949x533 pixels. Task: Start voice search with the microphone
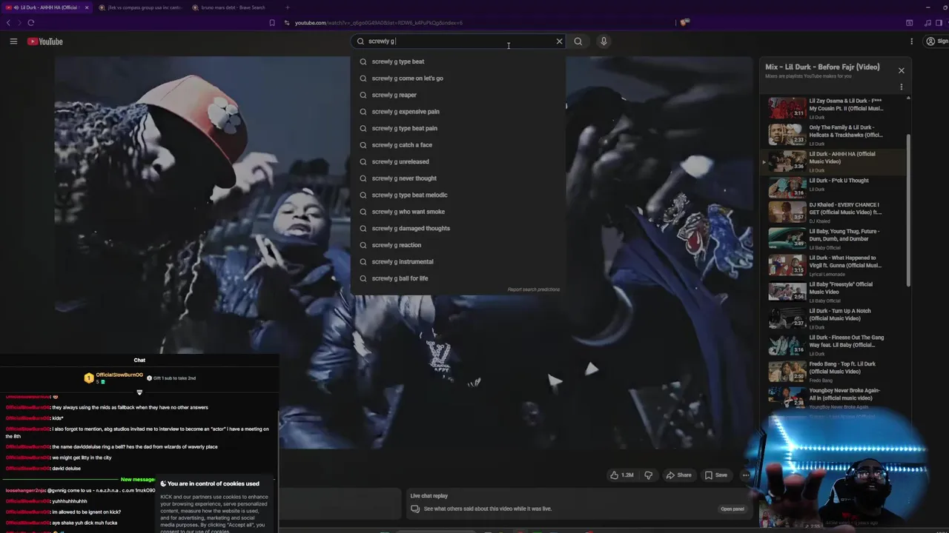click(604, 41)
